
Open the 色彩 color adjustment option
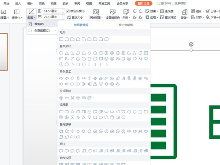pos(126,17)
